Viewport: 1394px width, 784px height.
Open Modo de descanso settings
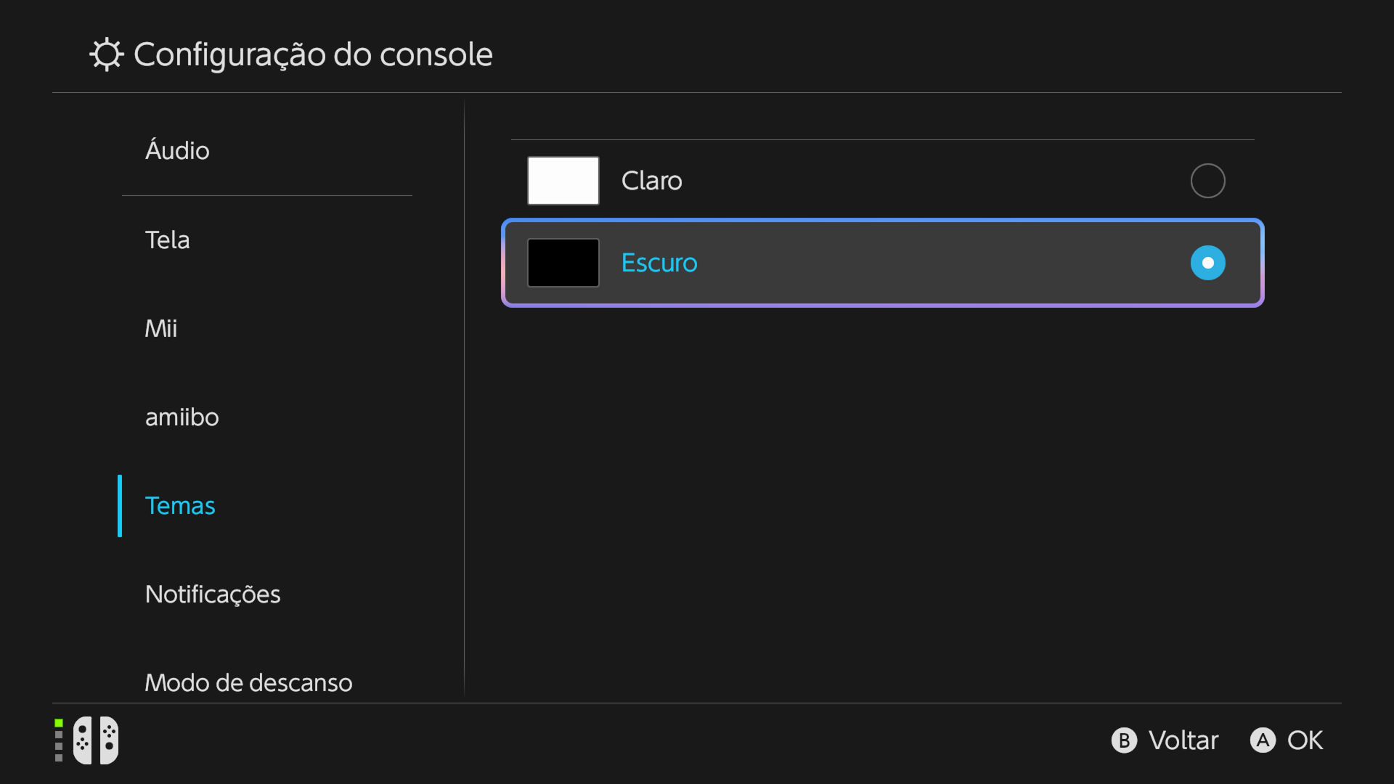pyautogui.click(x=248, y=682)
